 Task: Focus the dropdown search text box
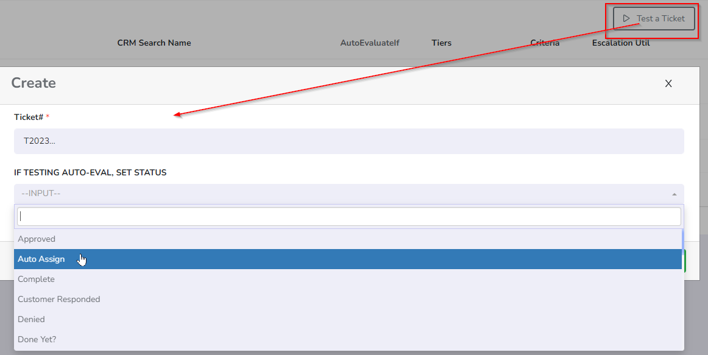(349, 216)
